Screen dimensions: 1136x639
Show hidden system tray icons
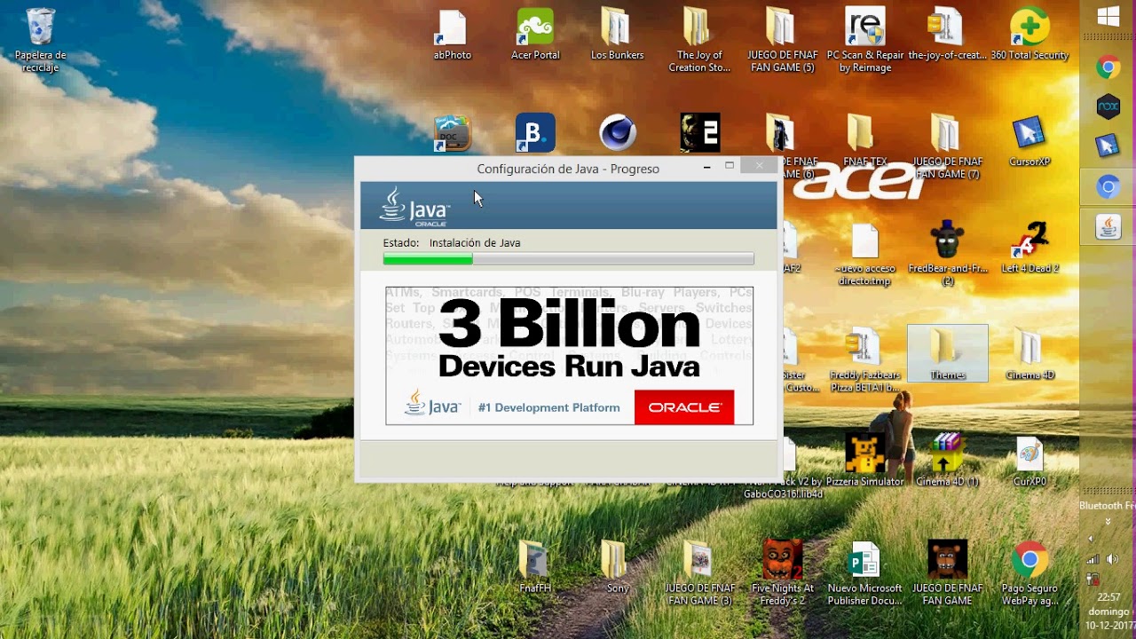click(x=1091, y=539)
